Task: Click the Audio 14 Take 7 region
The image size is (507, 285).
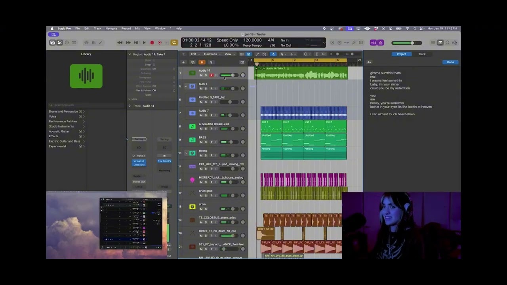Action: pyautogui.click(x=301, y=73)
